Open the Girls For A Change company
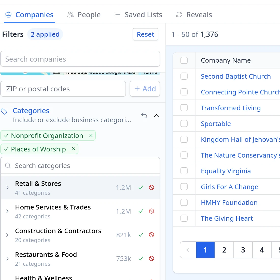This screenshot has height=280, width=280. click(229, 187)
